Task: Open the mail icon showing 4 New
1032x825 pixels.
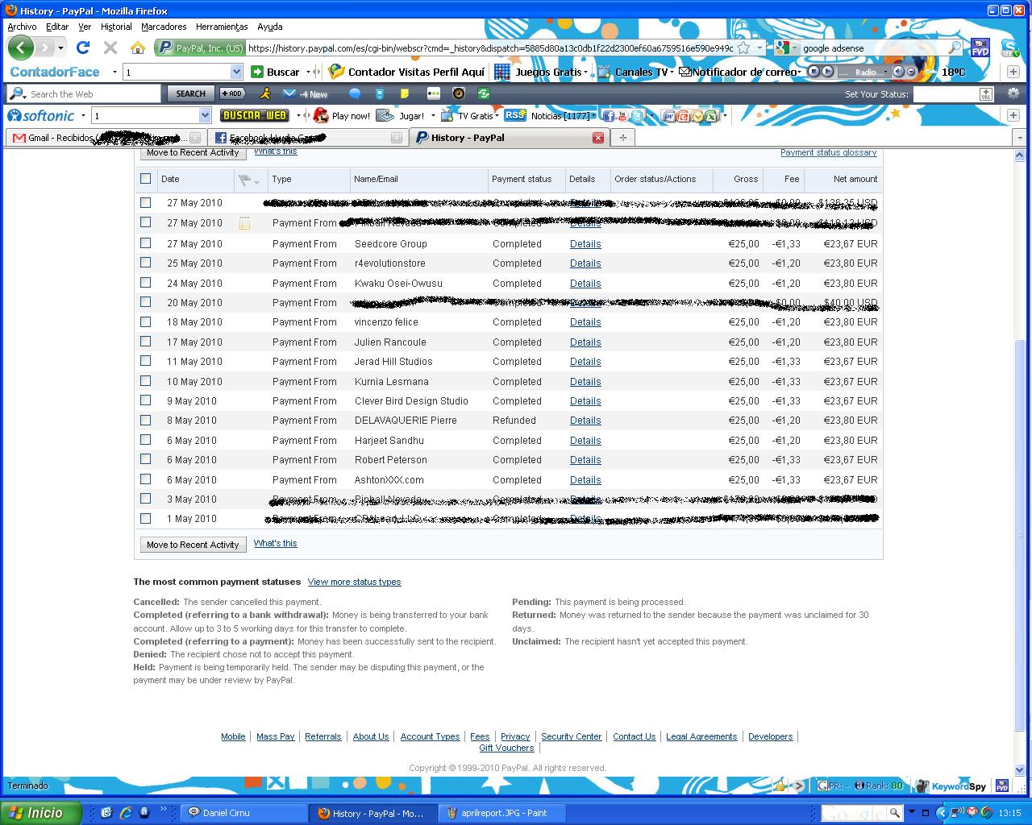Action: 305,93
